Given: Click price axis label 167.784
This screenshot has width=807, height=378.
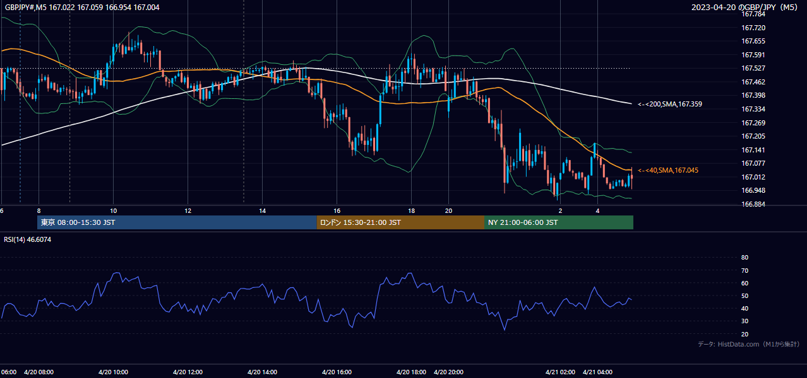Looking at the screenshot, I should pos(753,14).
